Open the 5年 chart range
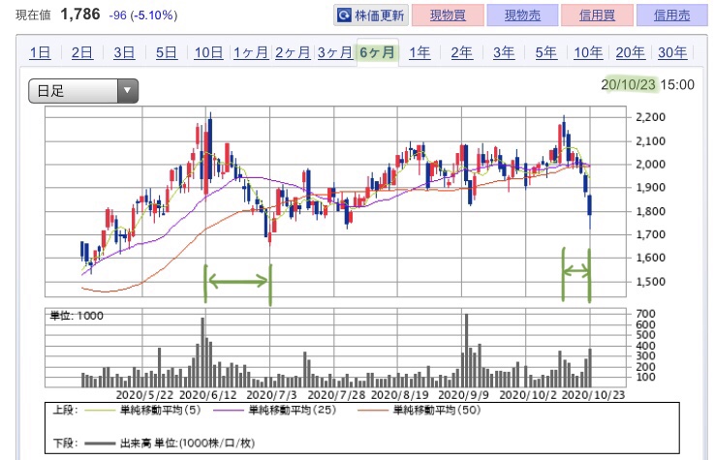Screen dimensions: 715x460 point(545,53)
